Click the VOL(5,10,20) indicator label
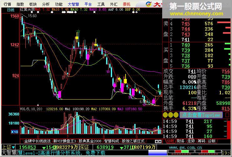Viewport: 232px width, 157px height. (31, 109)
